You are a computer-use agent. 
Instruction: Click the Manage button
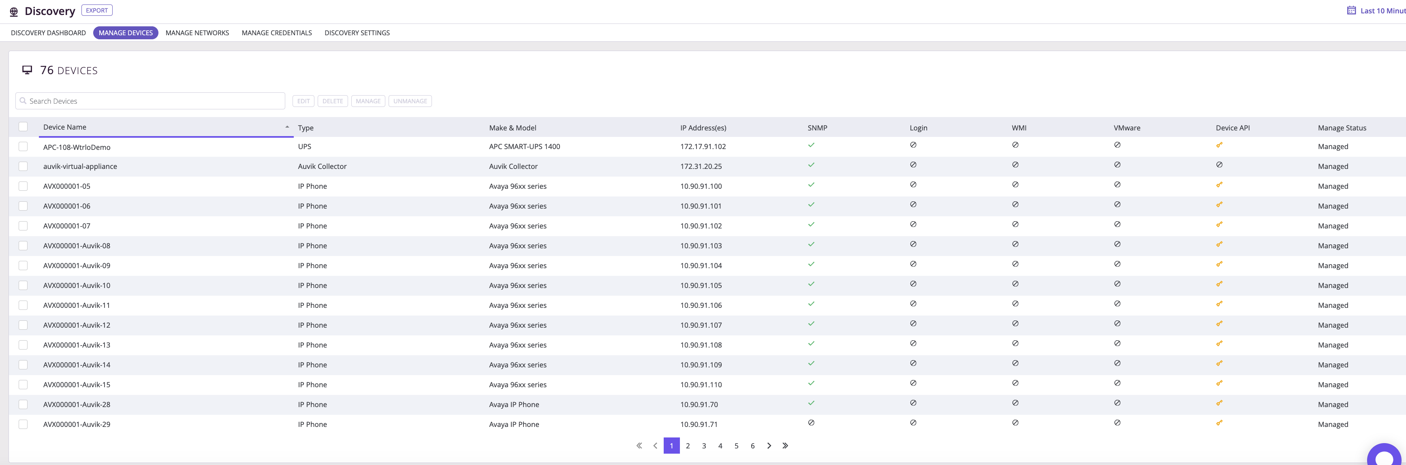pos(368,101)
